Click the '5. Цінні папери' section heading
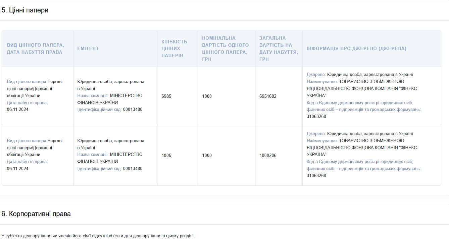Screen dimensions: 449x241 [25, 10]
